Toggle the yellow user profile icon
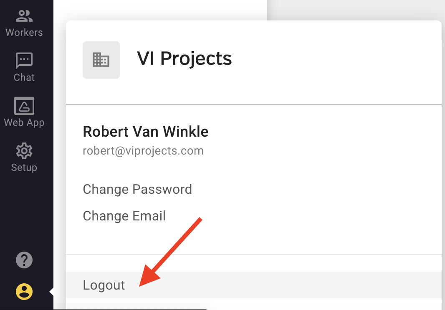Image resolution: width=445 pixels, height=310 pixels. pyautogui.click(x=24, y=292)
